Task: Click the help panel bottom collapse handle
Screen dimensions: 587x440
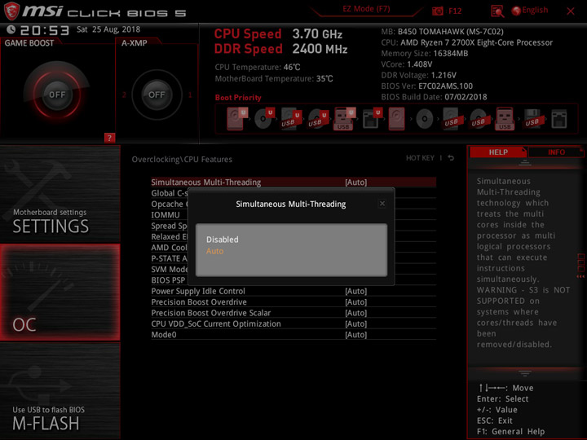Action: click(x=525, y=373)
